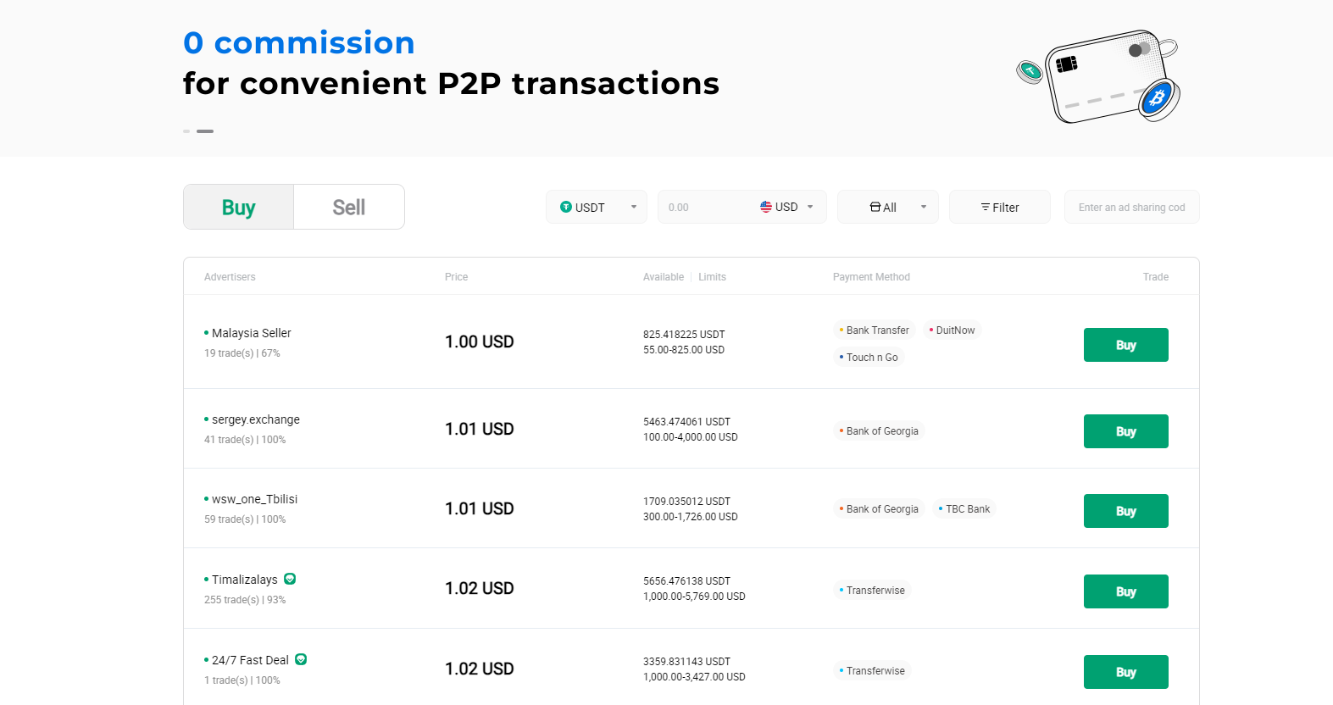Click the verified badge beside 24/7 Fast Deal
The image size is (1333, 705).
point(301,659)
